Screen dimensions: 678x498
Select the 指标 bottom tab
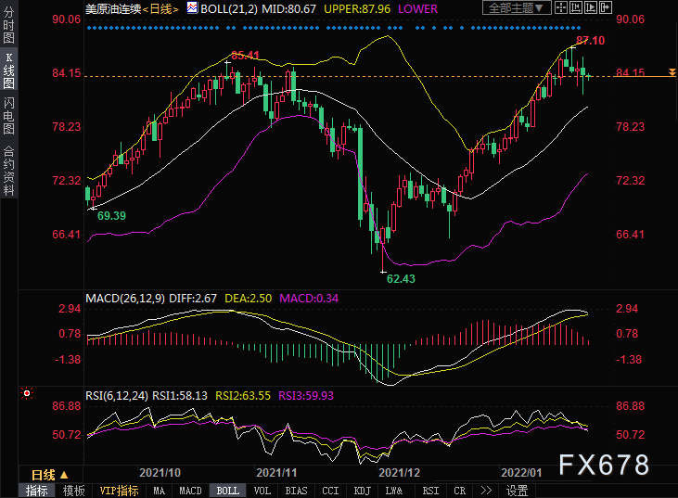pos(37,491)
